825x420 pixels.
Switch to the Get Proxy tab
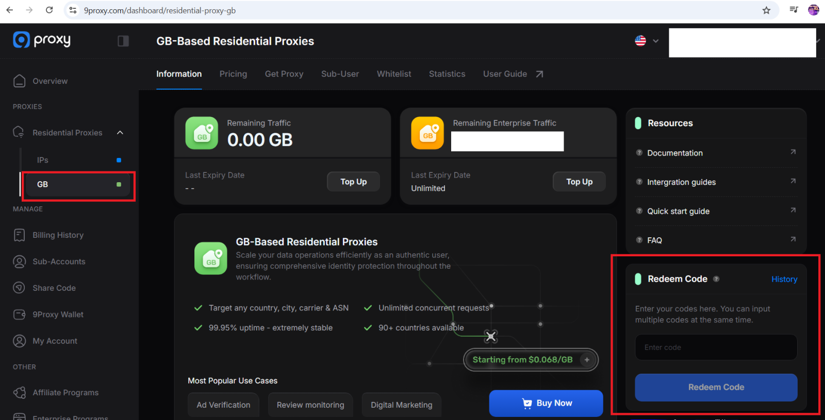point(284,74)
